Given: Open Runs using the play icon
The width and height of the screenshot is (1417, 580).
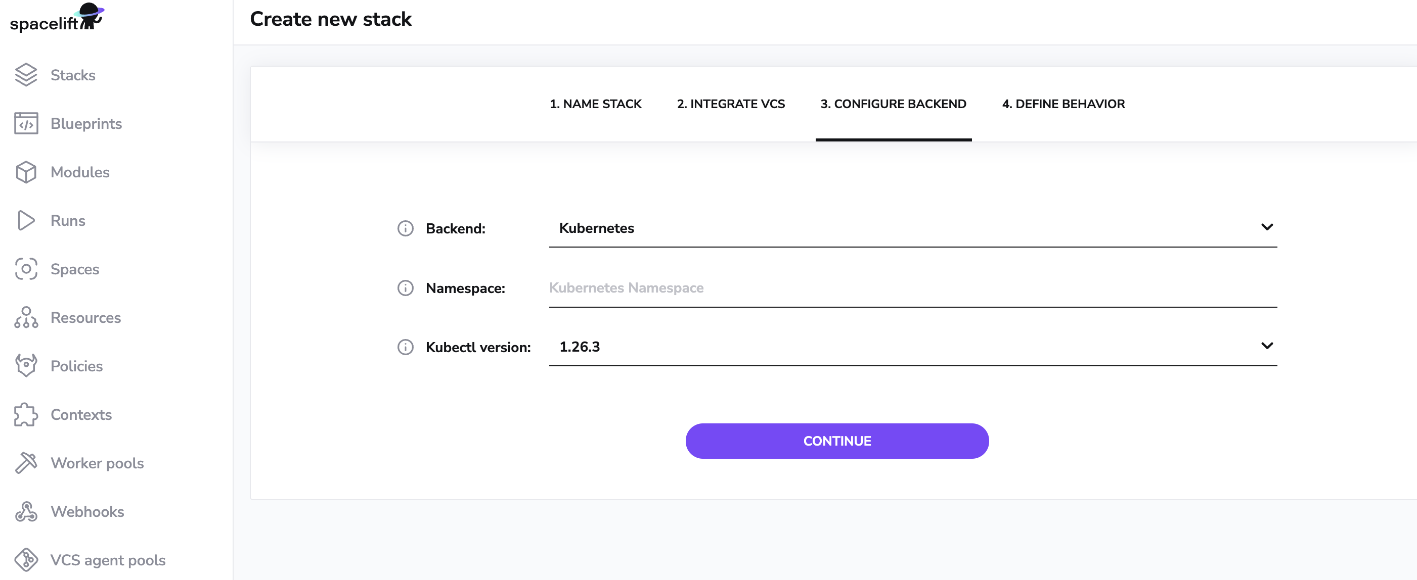Looking at the screenshot, I should coord(26,220).
